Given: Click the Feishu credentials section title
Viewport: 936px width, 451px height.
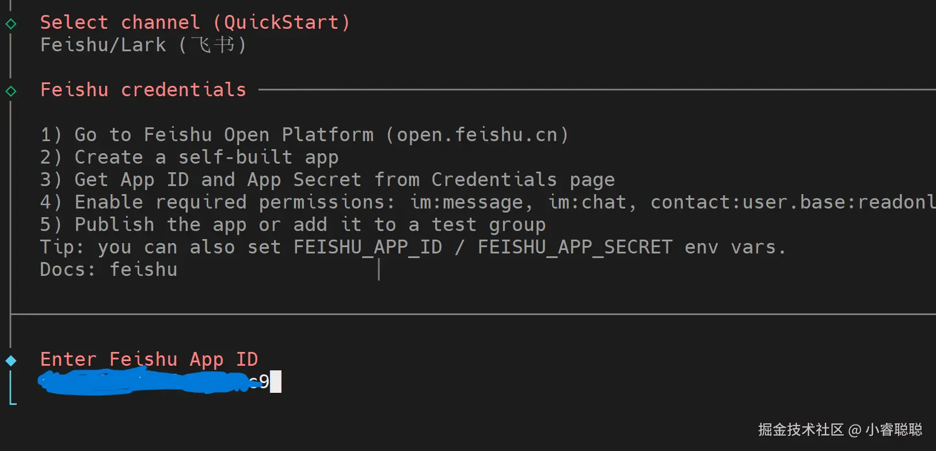Looking at the screenshot, I should click(x=143, y=90).
